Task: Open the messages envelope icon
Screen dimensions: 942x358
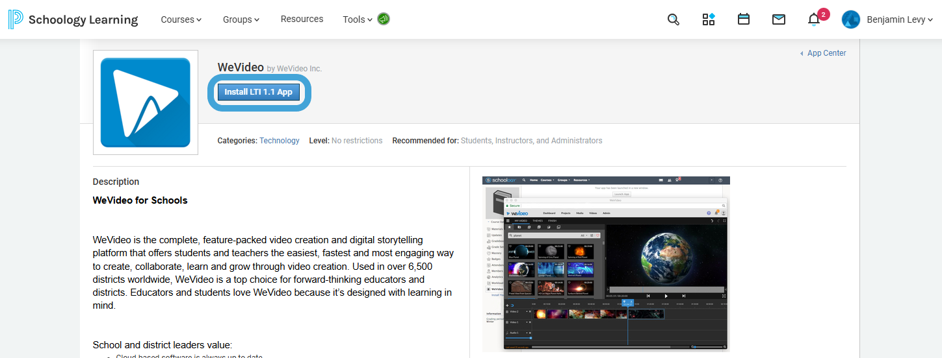Action: click(779, 19)
